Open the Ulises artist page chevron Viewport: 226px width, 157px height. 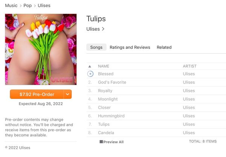[x=103, y=29]
